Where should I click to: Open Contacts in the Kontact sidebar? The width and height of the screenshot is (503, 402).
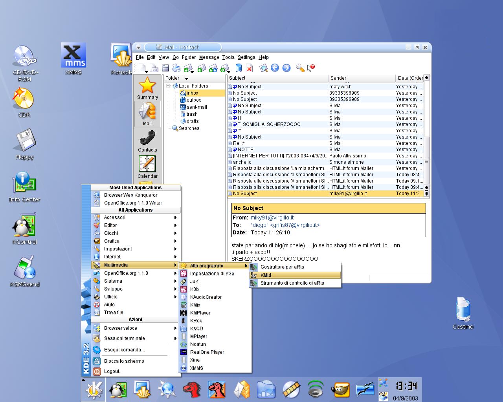[147, 141]
